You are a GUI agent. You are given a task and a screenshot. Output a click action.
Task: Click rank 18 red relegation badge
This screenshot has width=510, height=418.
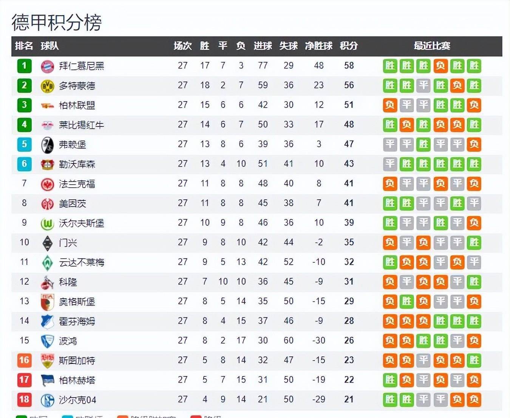tap(24, 399)
